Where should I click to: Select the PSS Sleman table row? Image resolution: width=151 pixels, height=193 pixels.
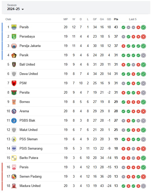(x=75, y=139)
